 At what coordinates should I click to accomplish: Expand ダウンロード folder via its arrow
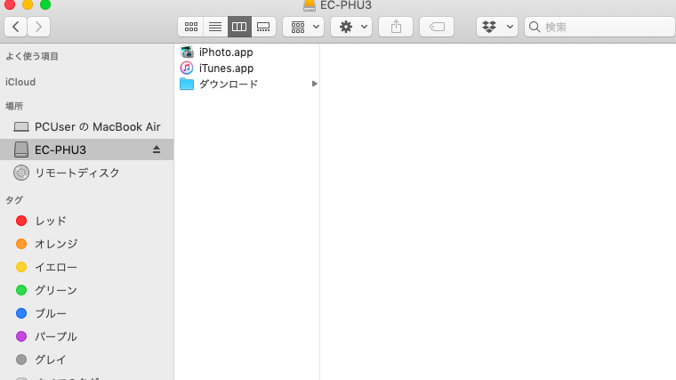(314, 84)
